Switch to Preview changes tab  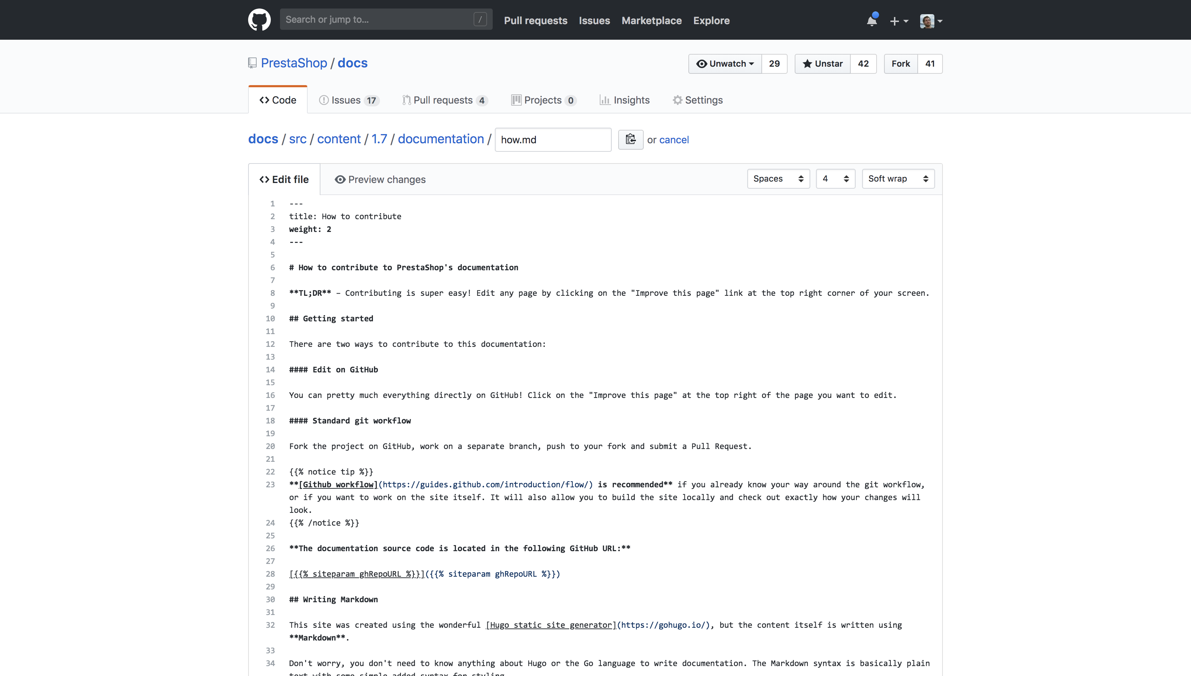380,178
